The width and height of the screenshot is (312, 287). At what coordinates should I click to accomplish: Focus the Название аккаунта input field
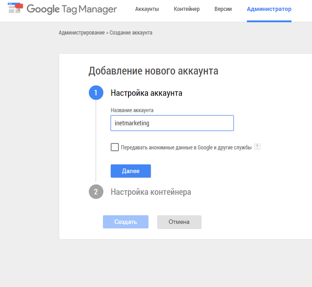coord(172,123)
